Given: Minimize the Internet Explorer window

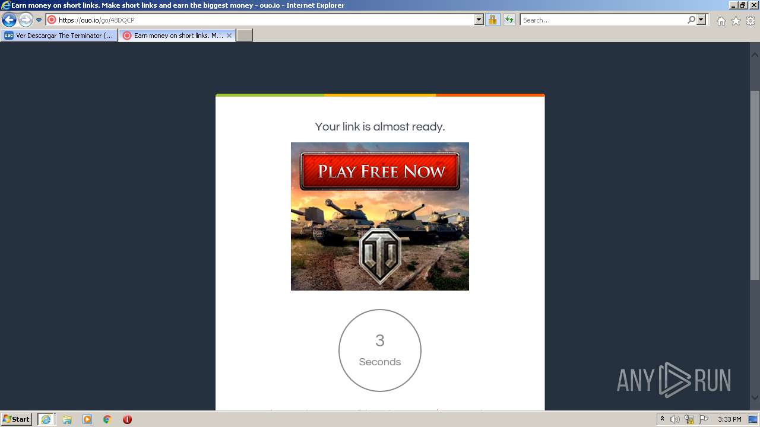Looking at the screenshot, I should tap(732, 5).
